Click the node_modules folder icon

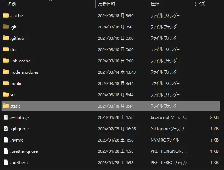[x=5, y=72]
